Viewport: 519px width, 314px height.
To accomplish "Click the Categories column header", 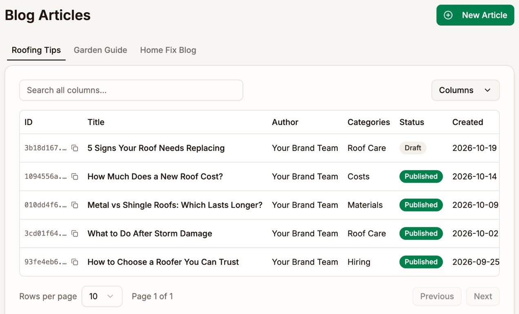I will (x=369, y=122).
